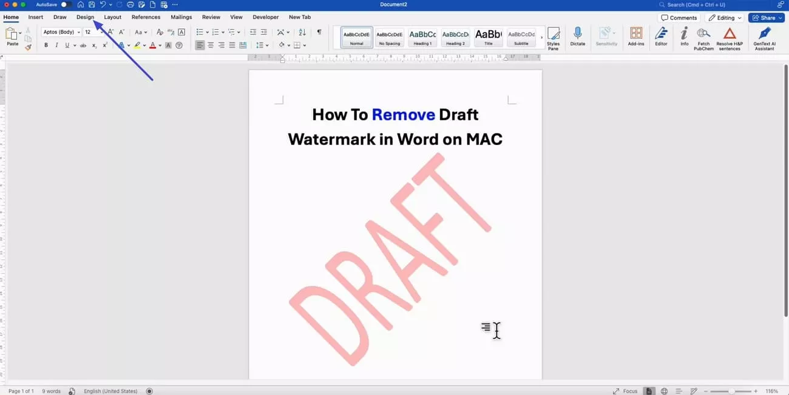Open the Styles Pane
The image size is (789, 395).
554,38
